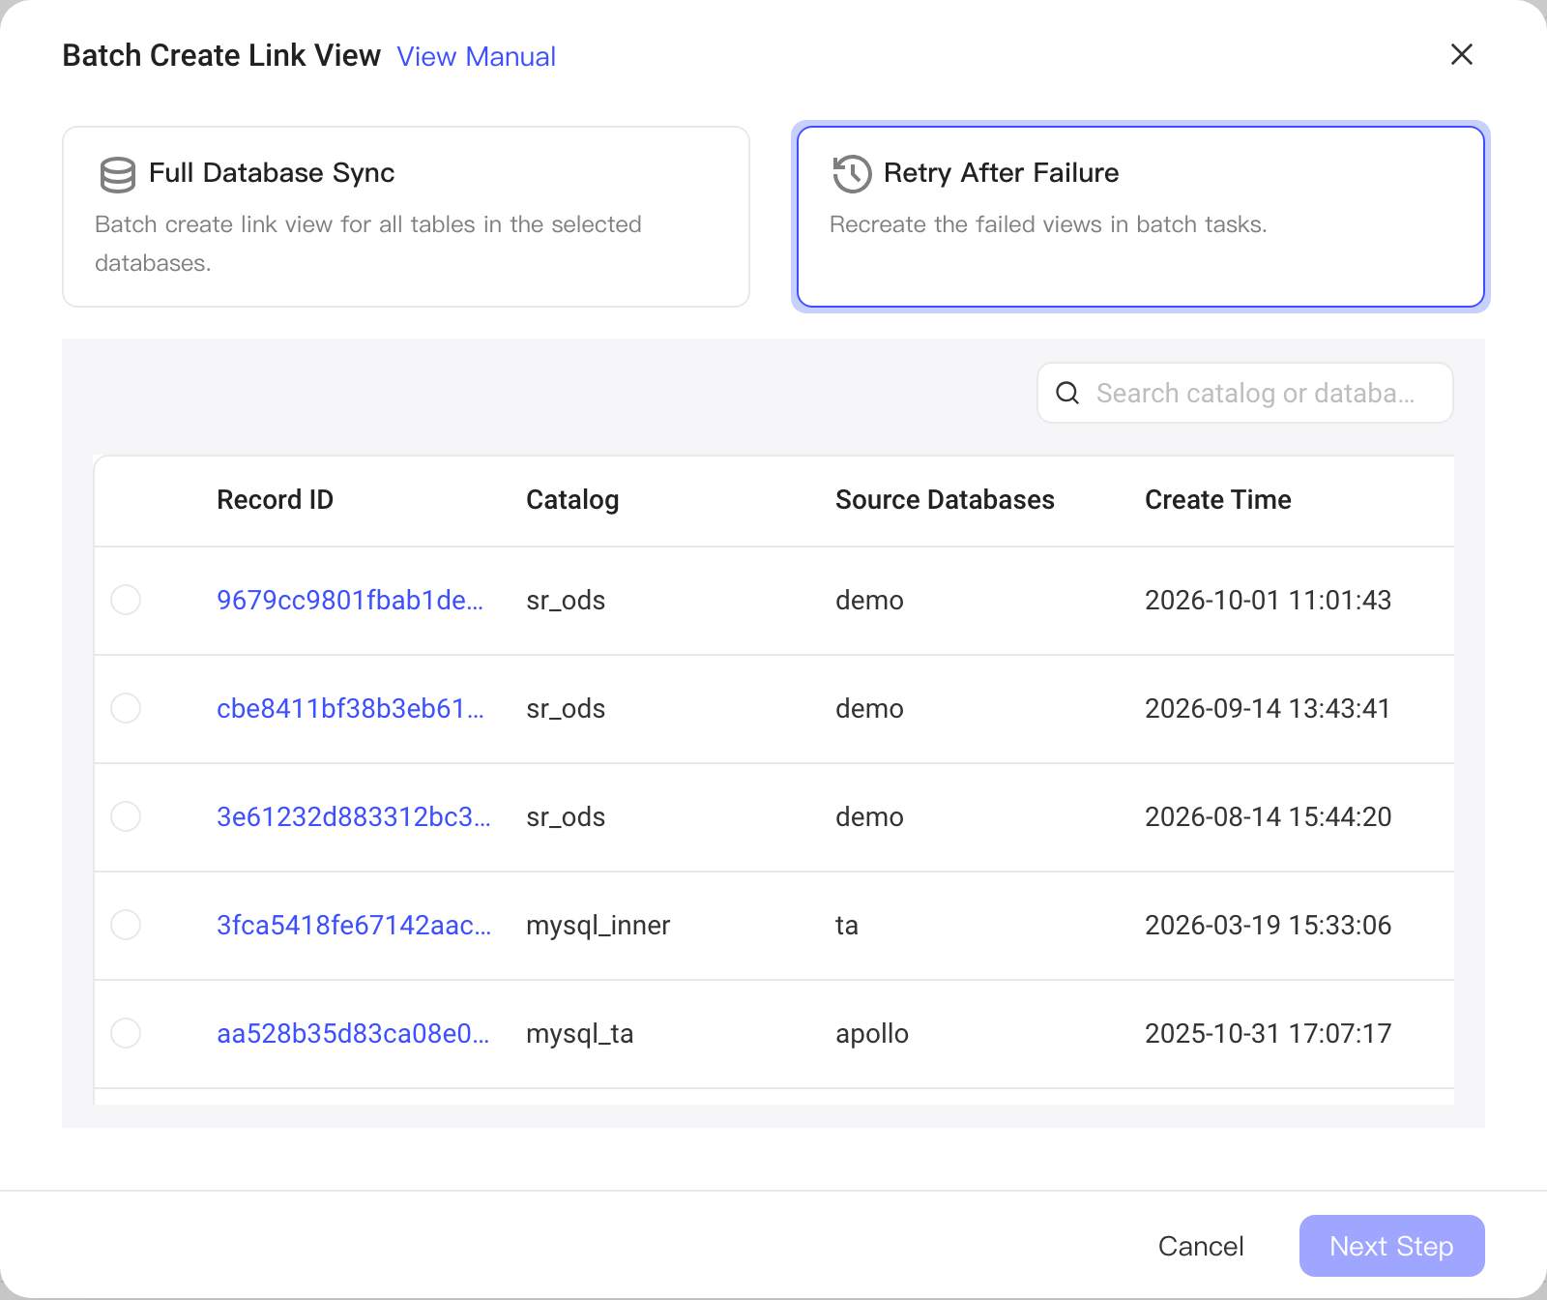Click create time 2026-09-14 13:43:41

1268,708
